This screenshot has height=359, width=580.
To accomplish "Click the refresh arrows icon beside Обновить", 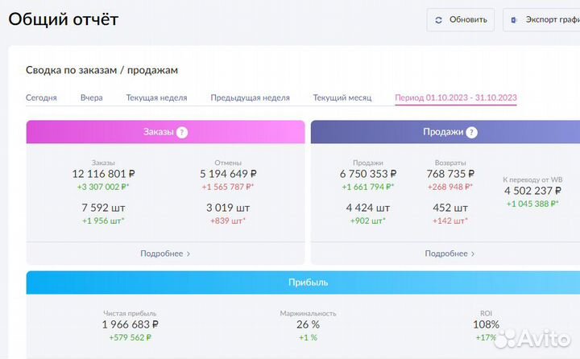I will pos(438,20).
